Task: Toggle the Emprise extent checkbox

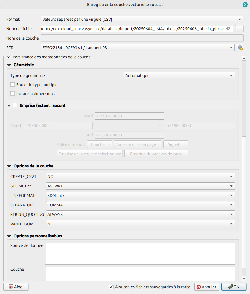Action: point(15,105)
